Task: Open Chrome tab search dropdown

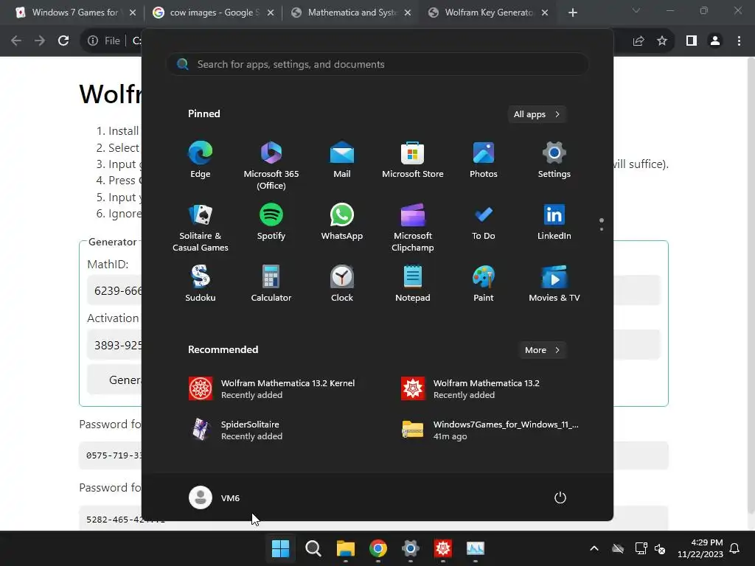Action: pos(636,10)
